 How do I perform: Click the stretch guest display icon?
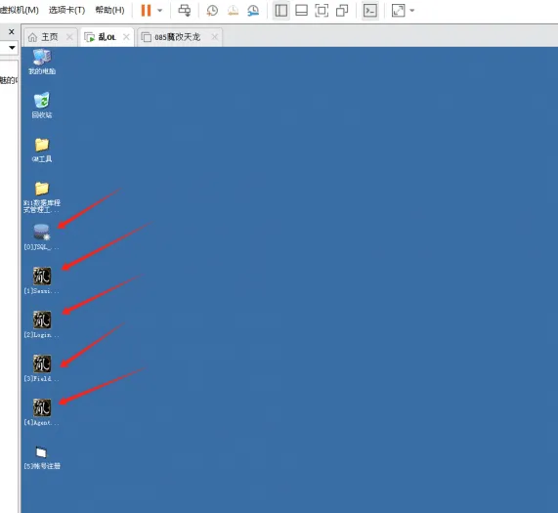pos(398,11)
